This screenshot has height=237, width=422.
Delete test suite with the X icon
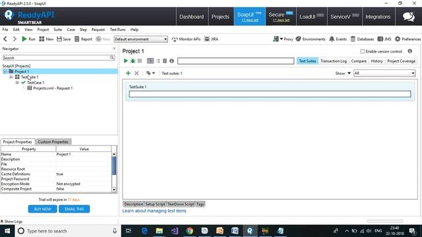[x=136, y=73]
